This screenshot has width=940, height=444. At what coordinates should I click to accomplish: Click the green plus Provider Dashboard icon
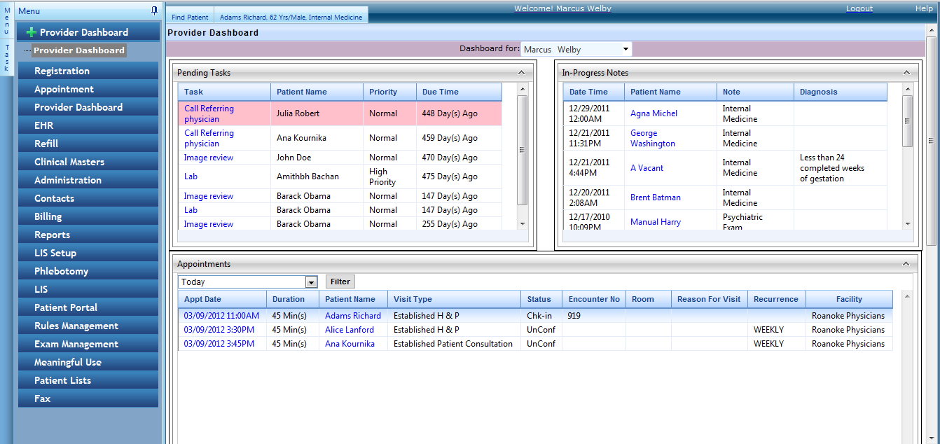[x=31, y=32]
